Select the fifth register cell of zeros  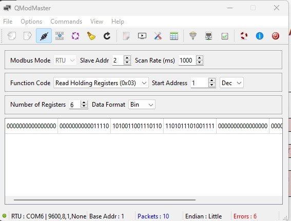pos(243,126)
